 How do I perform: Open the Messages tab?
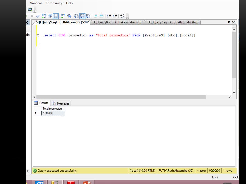60,103
